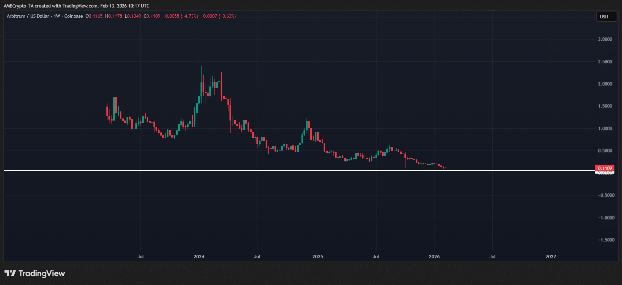Click the -0.5000 price axis label
Screen dimensions: 622x285
(x=606, y=195)
